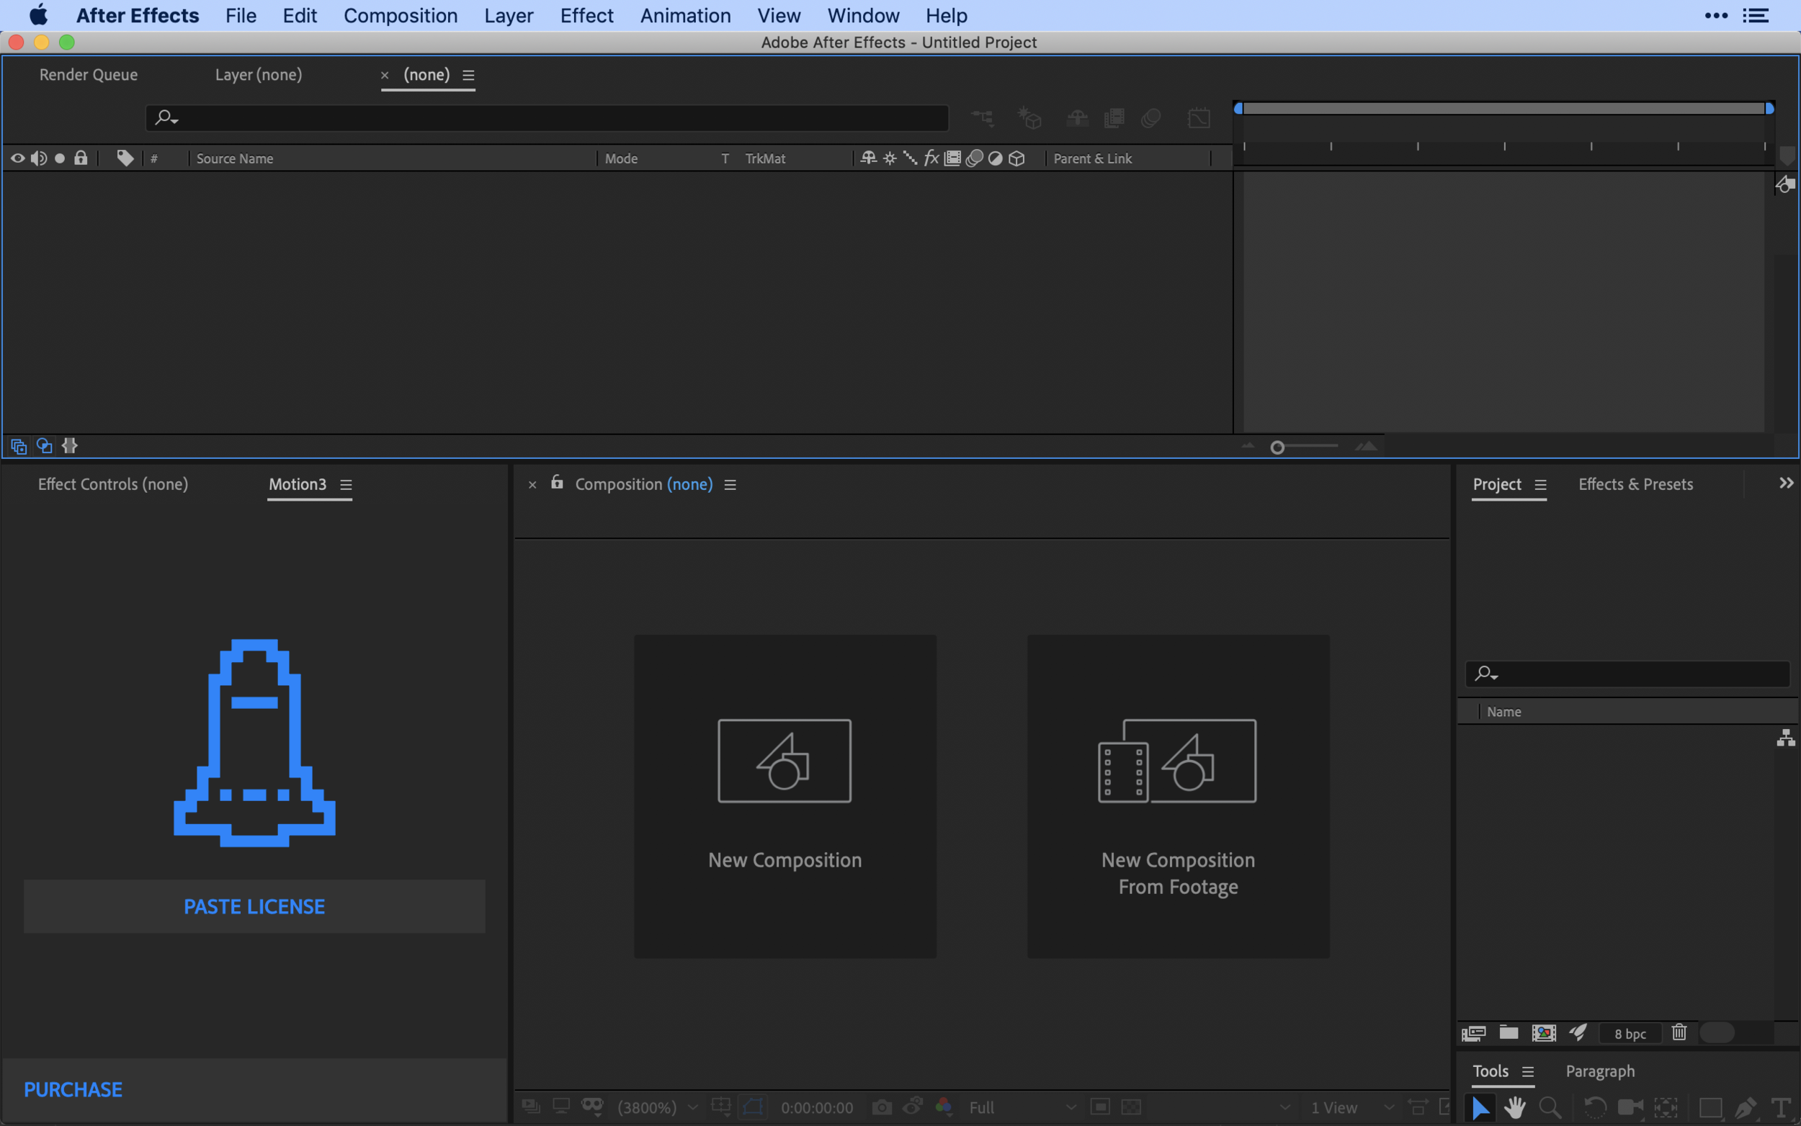Open magnification ratio dropdown (3800%)

pyautogui.click(x=658, y=1107)
